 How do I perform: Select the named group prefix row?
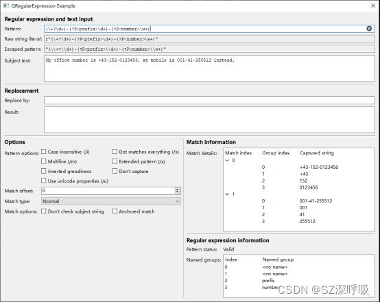click(298, 281)
